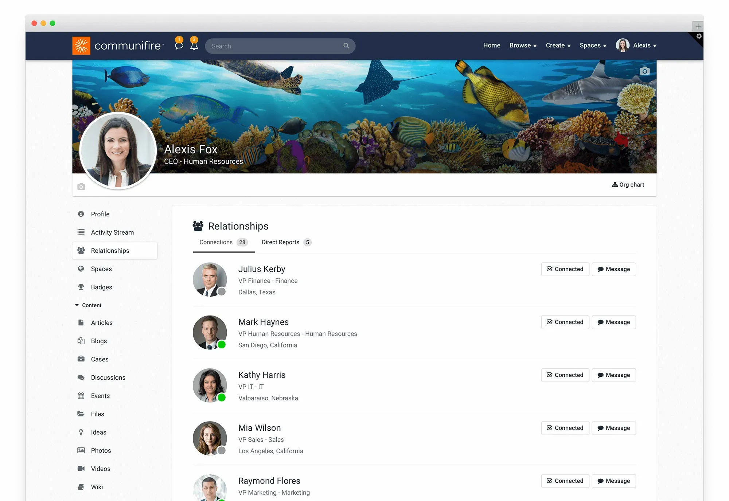Open the Alexis user dropdown
729x501 pixels.
click(x=644, y=46)
